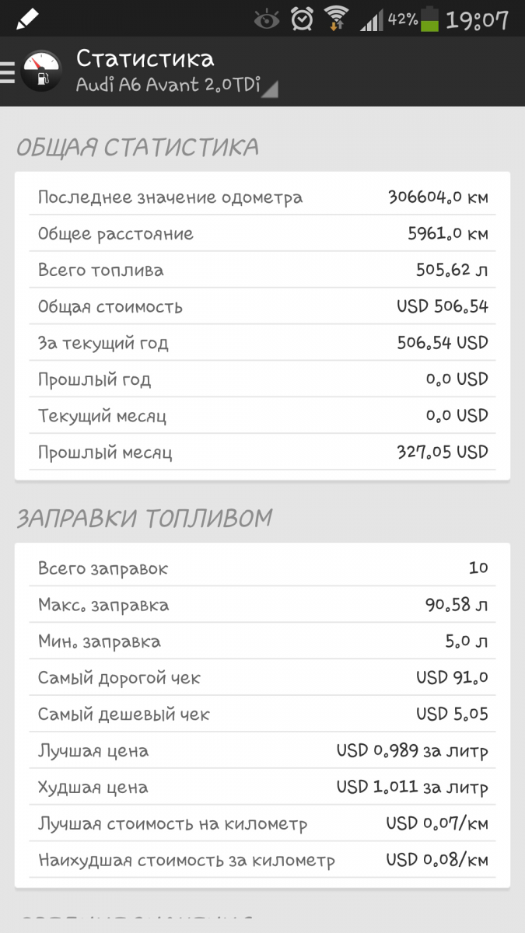Select the Самый дорогой чек row
The height and width of the screenshot is (933, 525).
point(262,678)
